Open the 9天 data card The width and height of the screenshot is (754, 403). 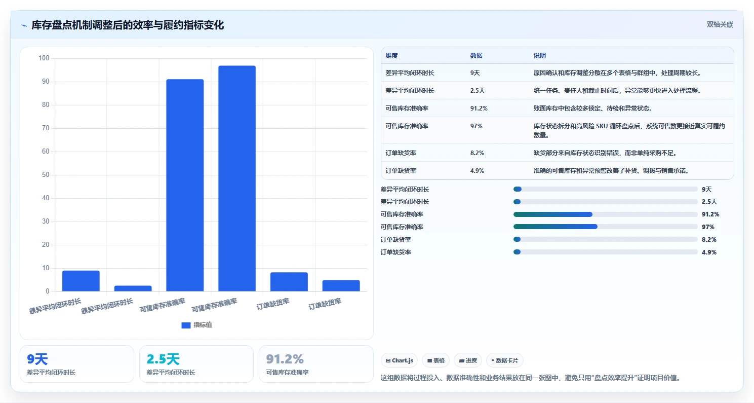(77, 364)
